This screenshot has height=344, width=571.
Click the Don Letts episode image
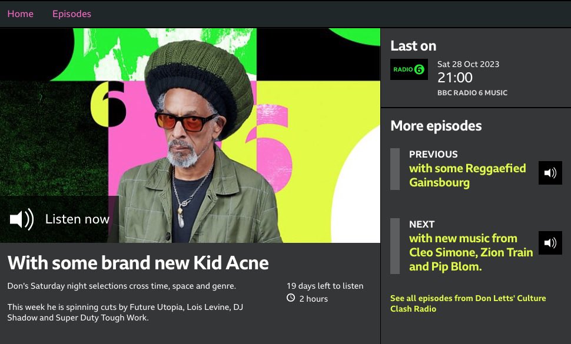pyautogui.click(x=190, y=135)
